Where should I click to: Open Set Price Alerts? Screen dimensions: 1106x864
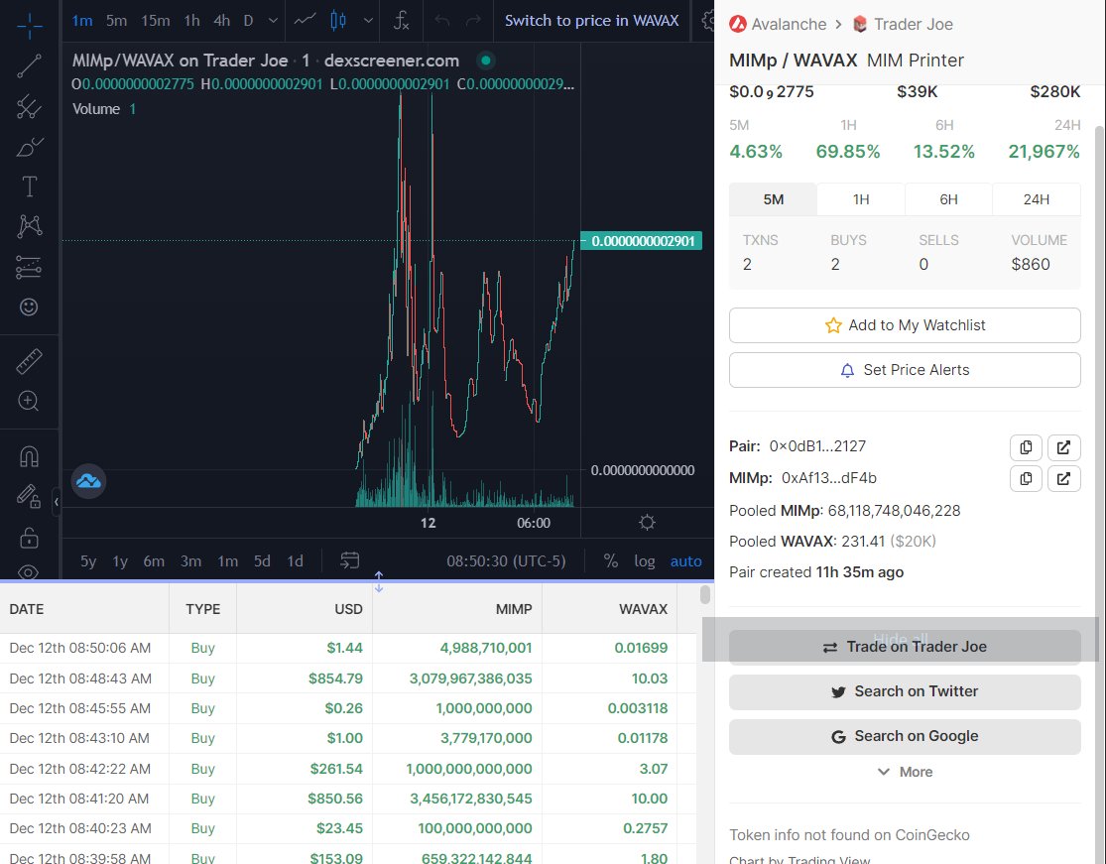[905, 370]
